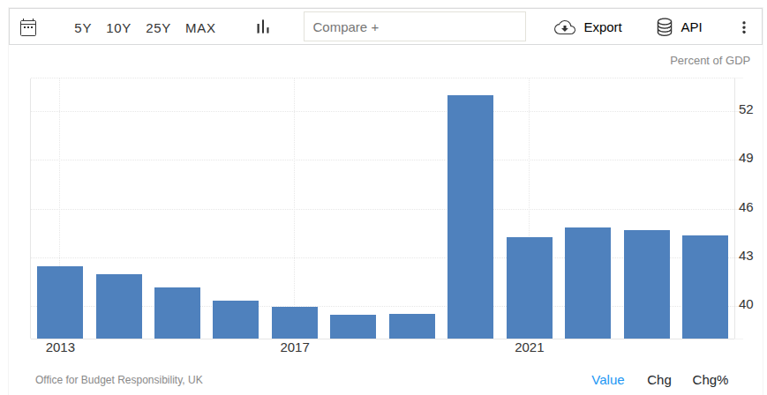Click the 49 y-axis value
The image size is (767, 395).
tap(746, 159)
